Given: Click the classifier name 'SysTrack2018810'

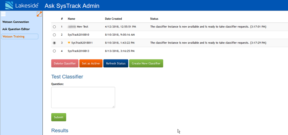Looking at the screenshot, I should point(79,35).
